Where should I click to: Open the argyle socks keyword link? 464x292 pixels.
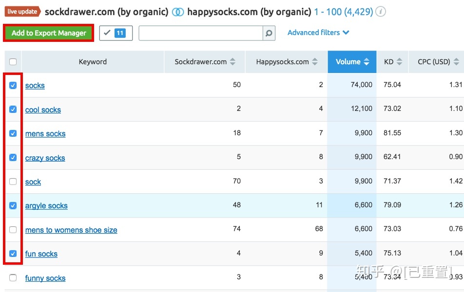coord(46,206)
